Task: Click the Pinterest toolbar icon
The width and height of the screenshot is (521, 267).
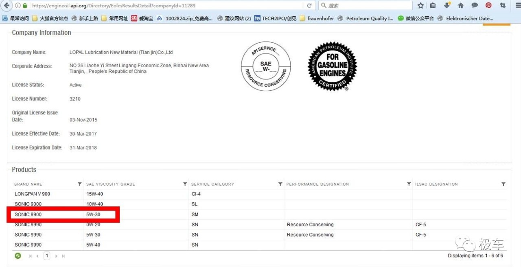Action: point(488,6)
